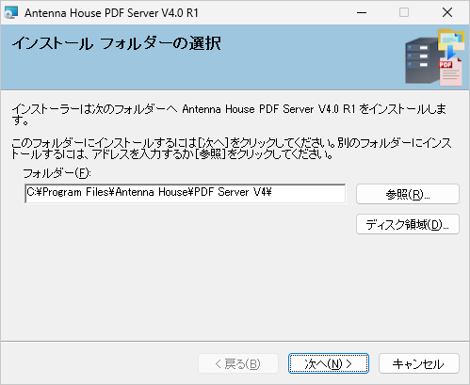The width and height of the screenshot is (470, 385).
Task: Focus the フォルダー install path field
Action: 186,194
